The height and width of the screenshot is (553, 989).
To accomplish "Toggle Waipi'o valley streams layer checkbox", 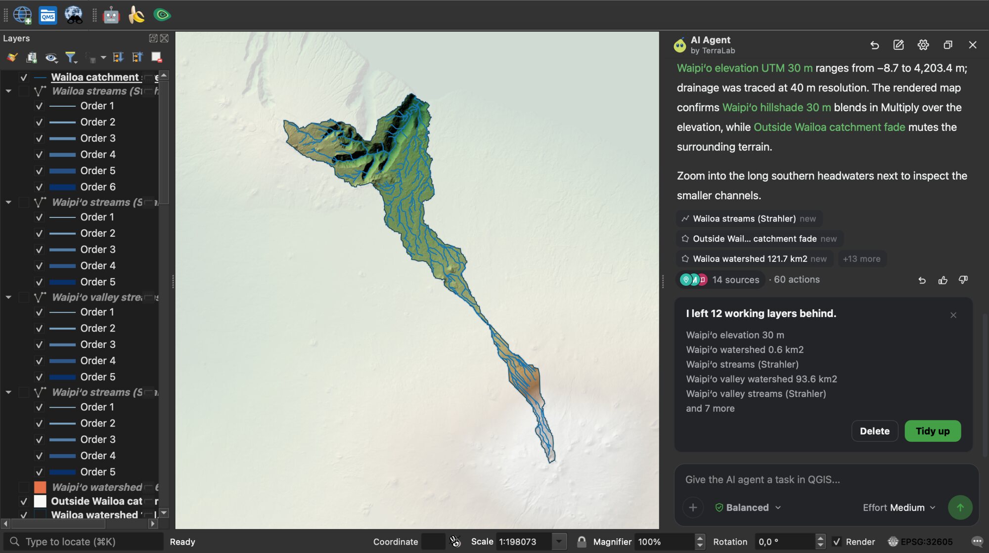I will (x=24, y=297).
